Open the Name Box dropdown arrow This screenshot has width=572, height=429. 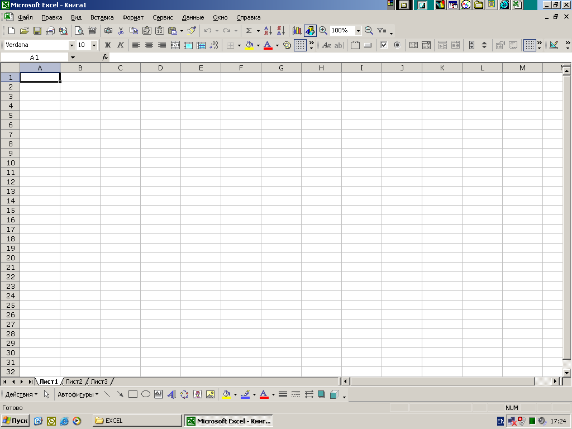coord(73,58)
